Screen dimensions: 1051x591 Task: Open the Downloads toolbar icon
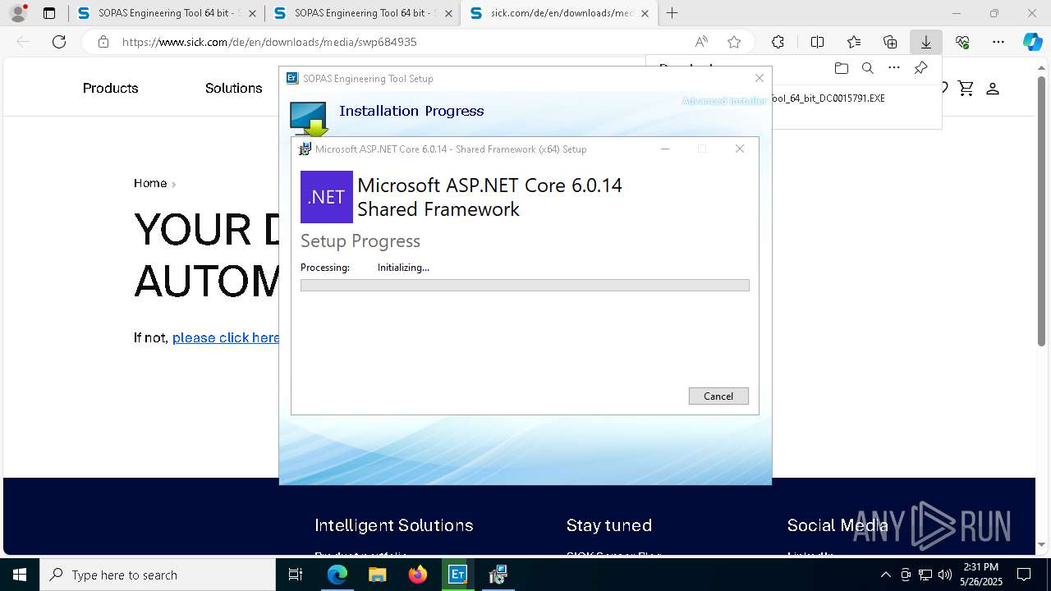[x=926, y=42]
